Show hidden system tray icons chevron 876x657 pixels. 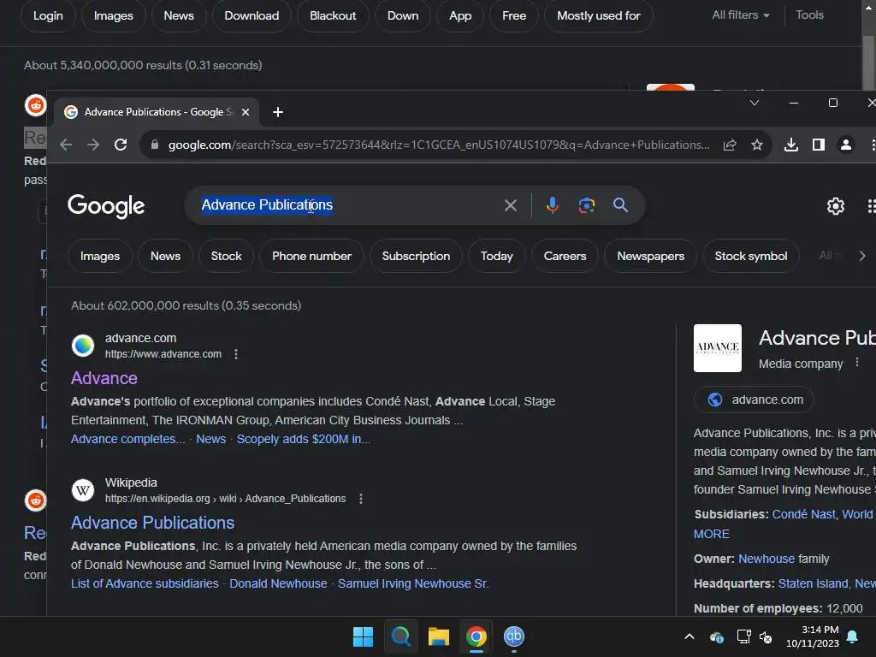(x=690, y=636)
